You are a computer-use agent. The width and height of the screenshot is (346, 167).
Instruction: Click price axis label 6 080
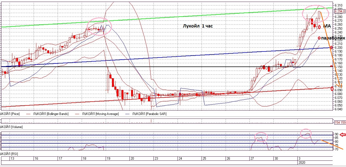339,94
